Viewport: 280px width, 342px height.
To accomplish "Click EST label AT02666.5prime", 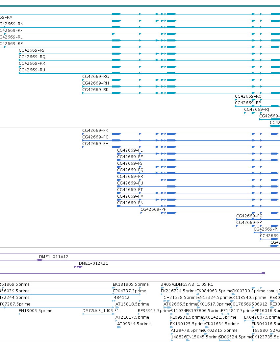I will point(180,304).
